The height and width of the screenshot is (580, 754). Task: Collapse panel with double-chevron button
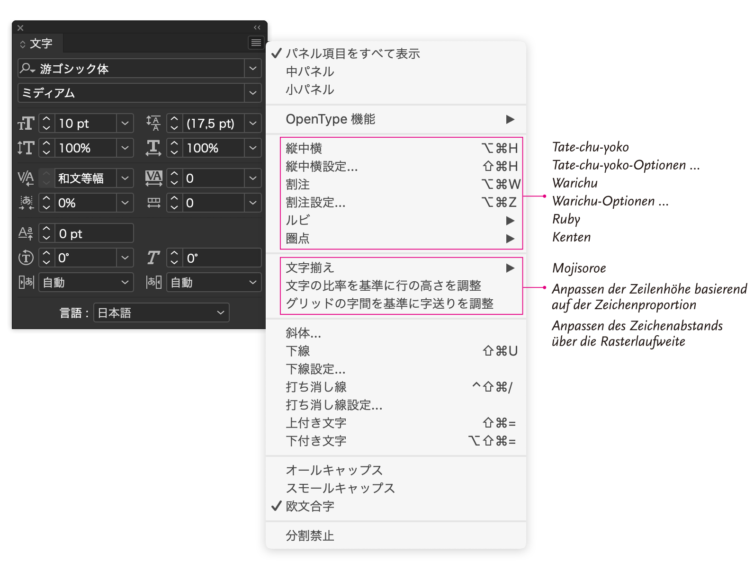click(x=257, y=27)
